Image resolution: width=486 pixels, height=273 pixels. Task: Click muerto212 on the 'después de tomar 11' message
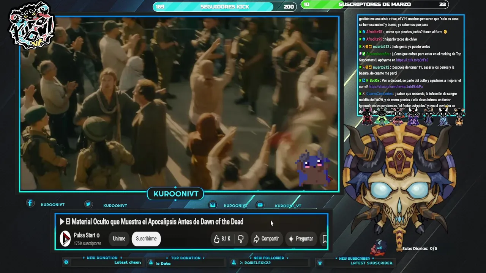point(381,67)
